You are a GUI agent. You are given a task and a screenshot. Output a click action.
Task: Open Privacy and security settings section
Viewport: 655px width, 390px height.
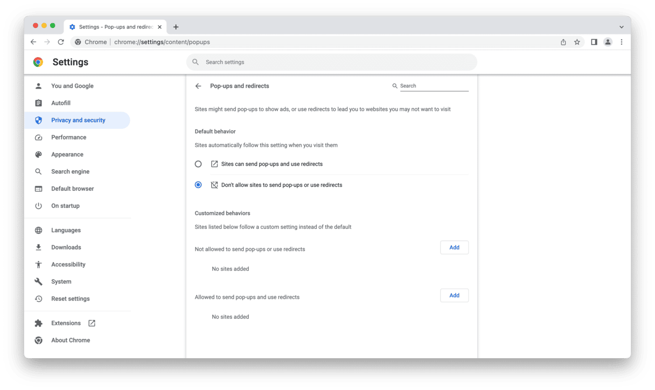tap(78, 120)
